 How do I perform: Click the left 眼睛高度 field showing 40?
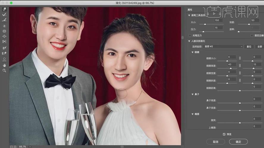click(x=232, y=64)
